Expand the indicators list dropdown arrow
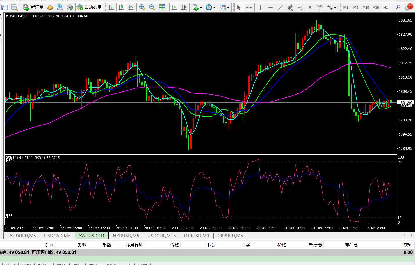The width and height of the screenshot is (415, 265). pos(201,8)
